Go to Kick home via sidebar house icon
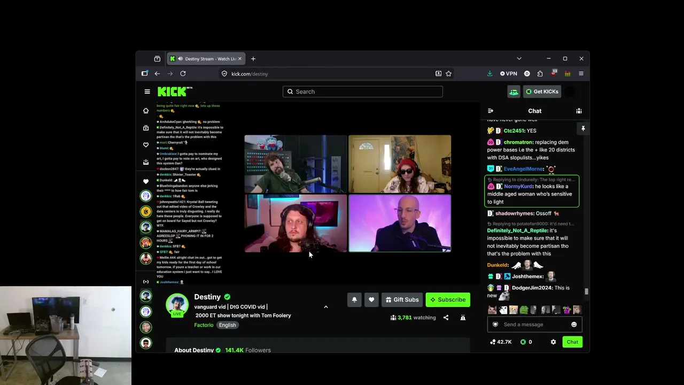Viewport: 684px width, 385px height. tap(146, 111)
